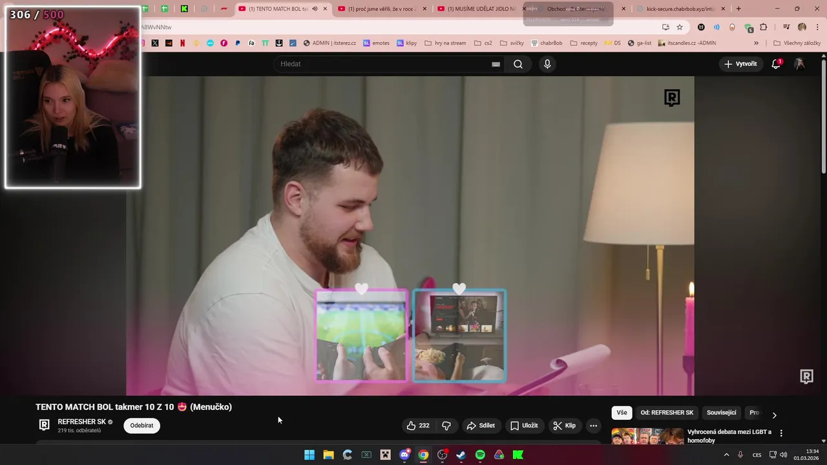Screen dimensions: 827x465
Task: Open the DS bookmark
Action: [612, 43]
